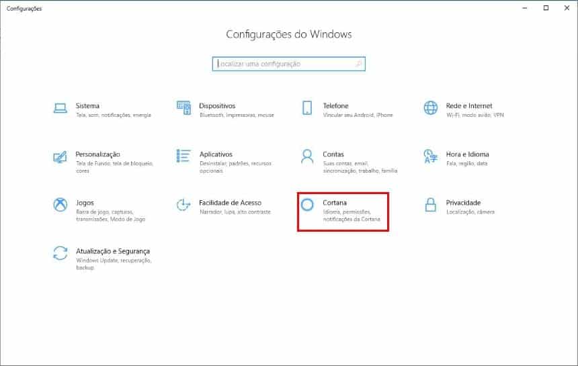
Task: Click the text 'Localização, câmera'
Action: coord(470,212)
